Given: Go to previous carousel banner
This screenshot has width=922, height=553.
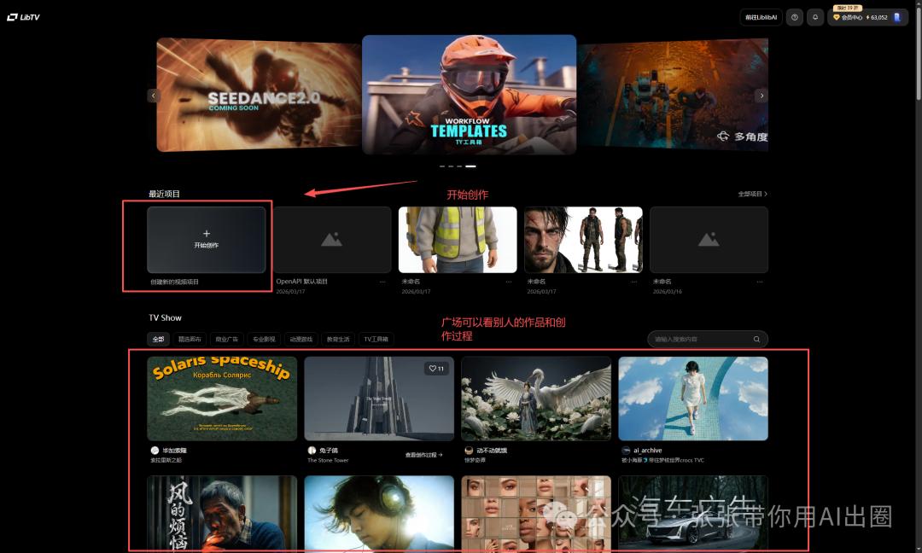Looking at the screenshot, I should tap(154, 96).
